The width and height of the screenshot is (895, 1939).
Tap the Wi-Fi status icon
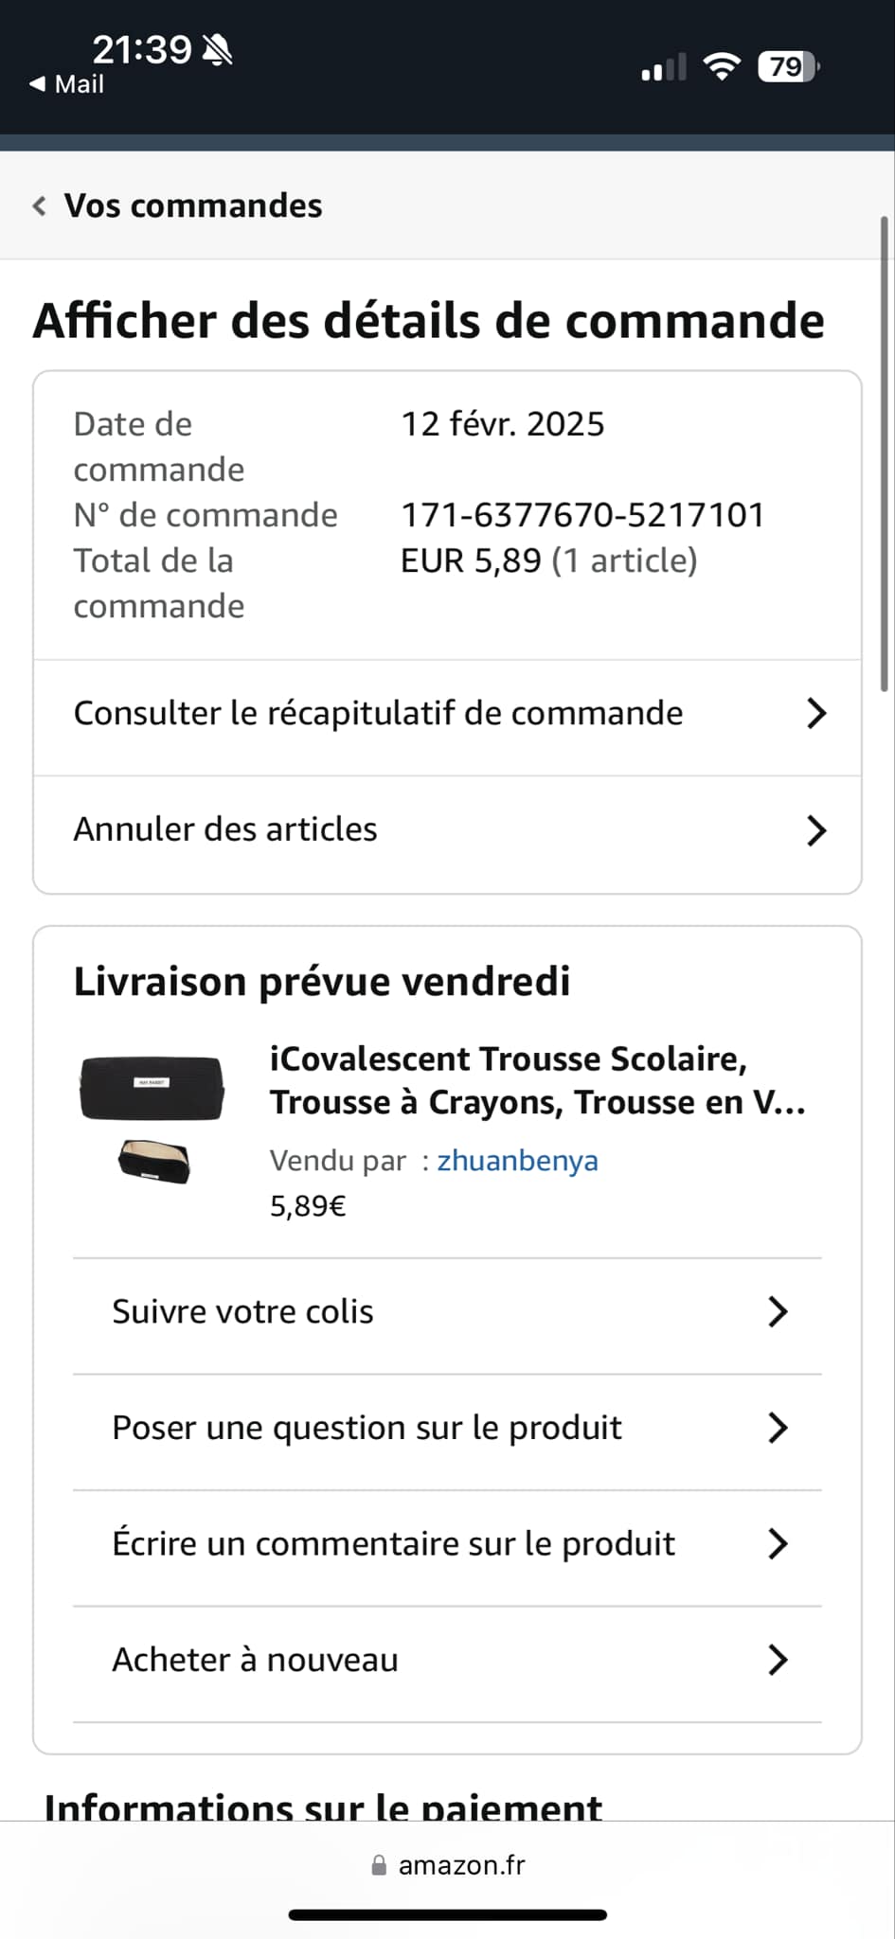click(x=722, y=67)
